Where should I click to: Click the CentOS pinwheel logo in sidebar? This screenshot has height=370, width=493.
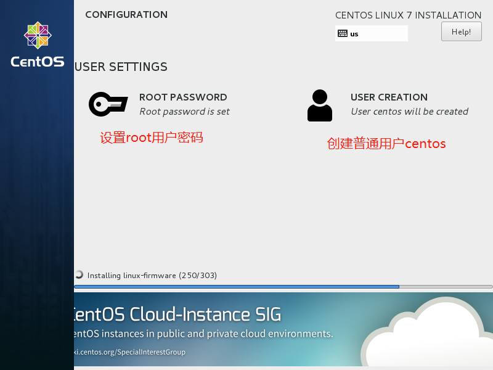pyautogui.click(x=38, y=36)
